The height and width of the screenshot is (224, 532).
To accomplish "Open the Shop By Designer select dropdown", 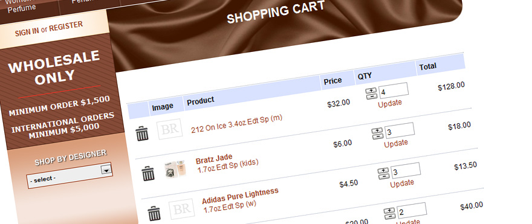I will tap(70, 176).
